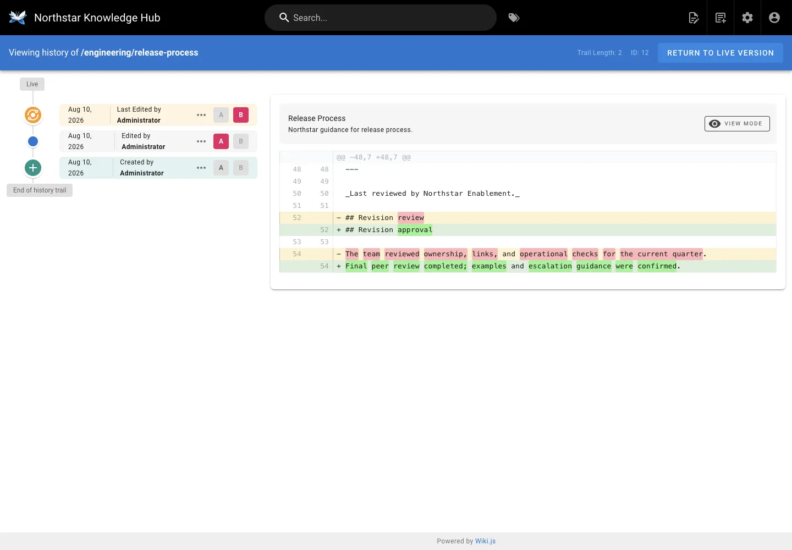This screenshot has height=550, width=792.
Task: Click added line '## Revision approval'
Action: tap(527, 230)
